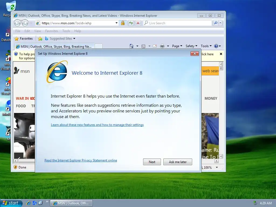This screenshot has width=276, height=207.
Task: Click the browser Back arrow button
Action: 17,23
